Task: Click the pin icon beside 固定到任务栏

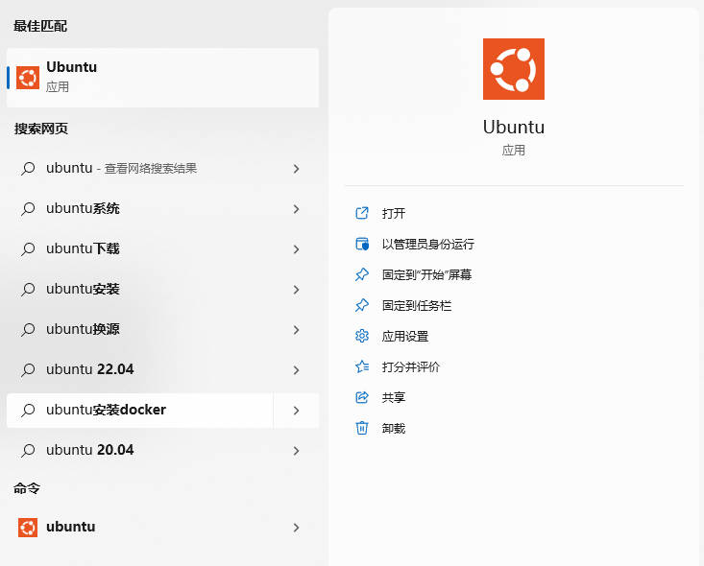Action: (x=362, y=305)
